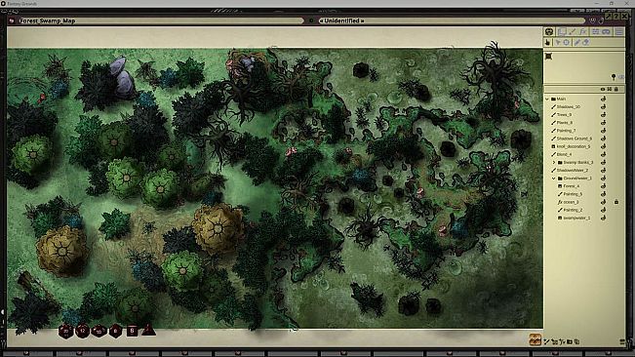Click the Forest_Swamp_Map title field
The height and width of the screenshot is (357, 635).
click(161, 20)
